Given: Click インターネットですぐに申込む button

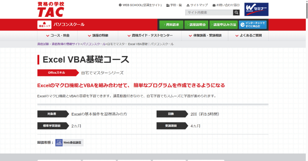Looking at the screenshot, I should (252, 25).
